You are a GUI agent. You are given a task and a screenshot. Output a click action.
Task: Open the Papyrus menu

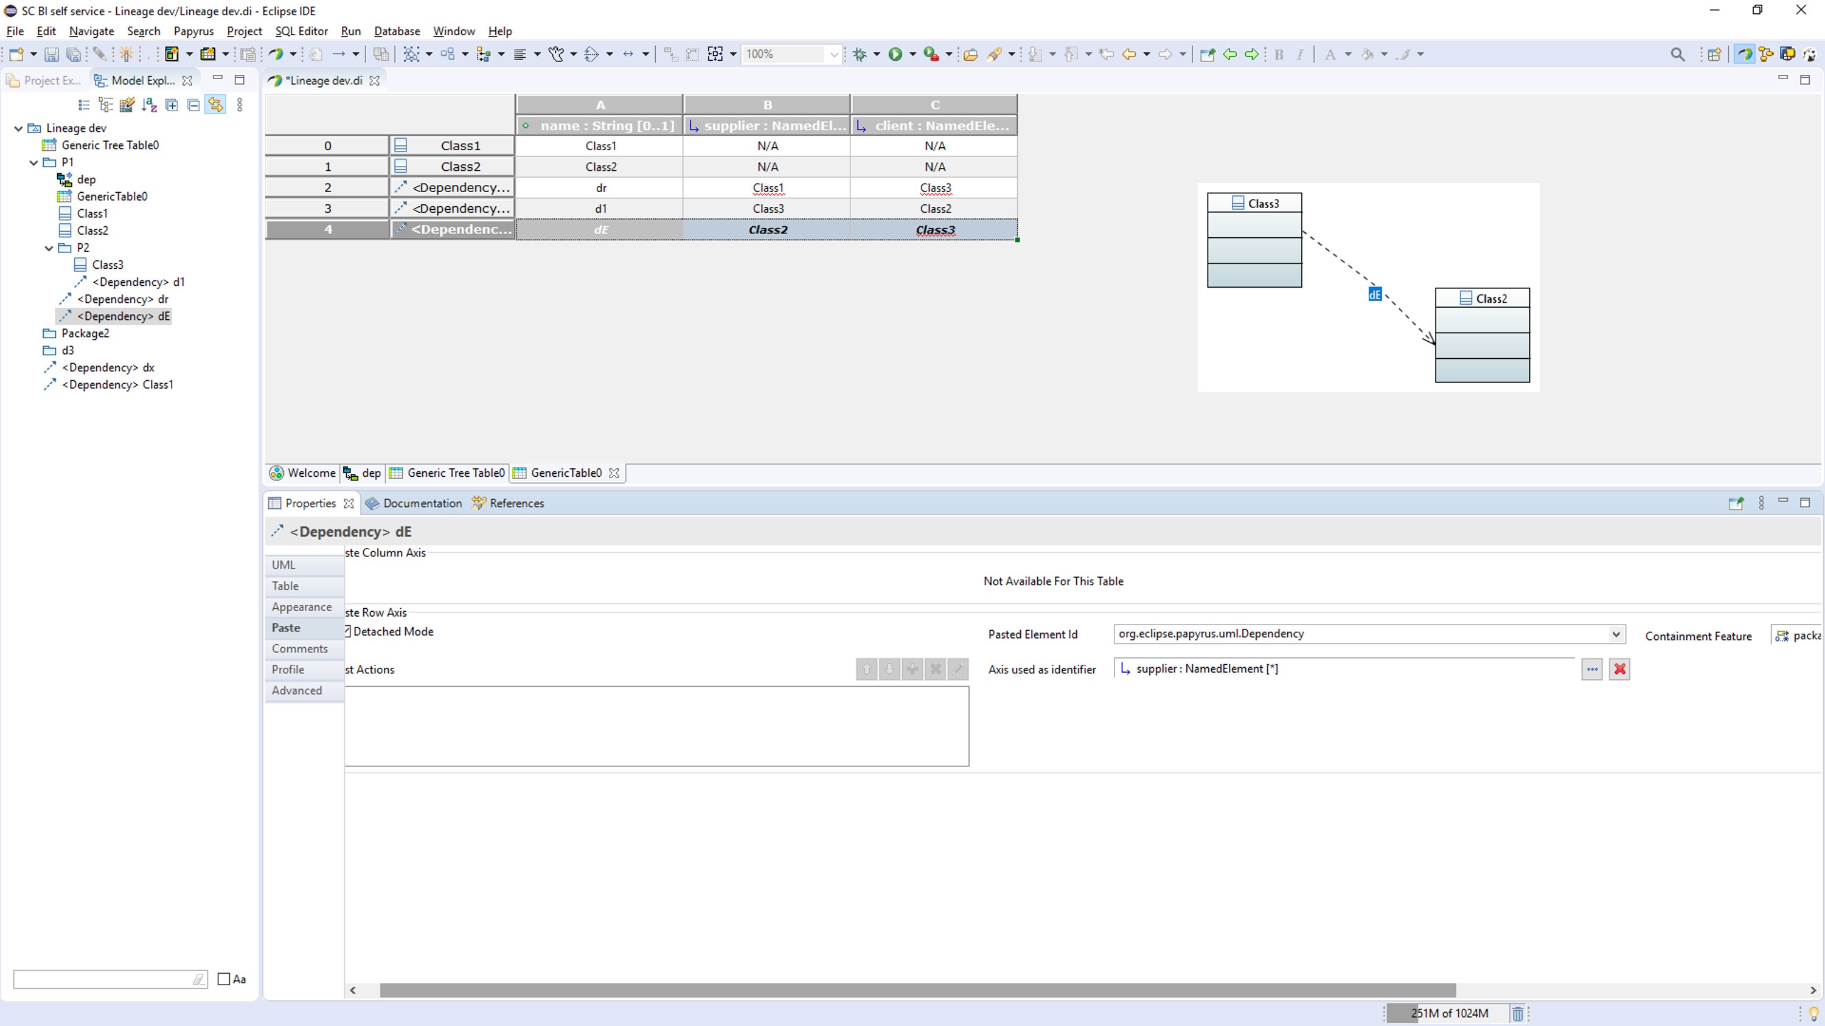coord(193,31)
